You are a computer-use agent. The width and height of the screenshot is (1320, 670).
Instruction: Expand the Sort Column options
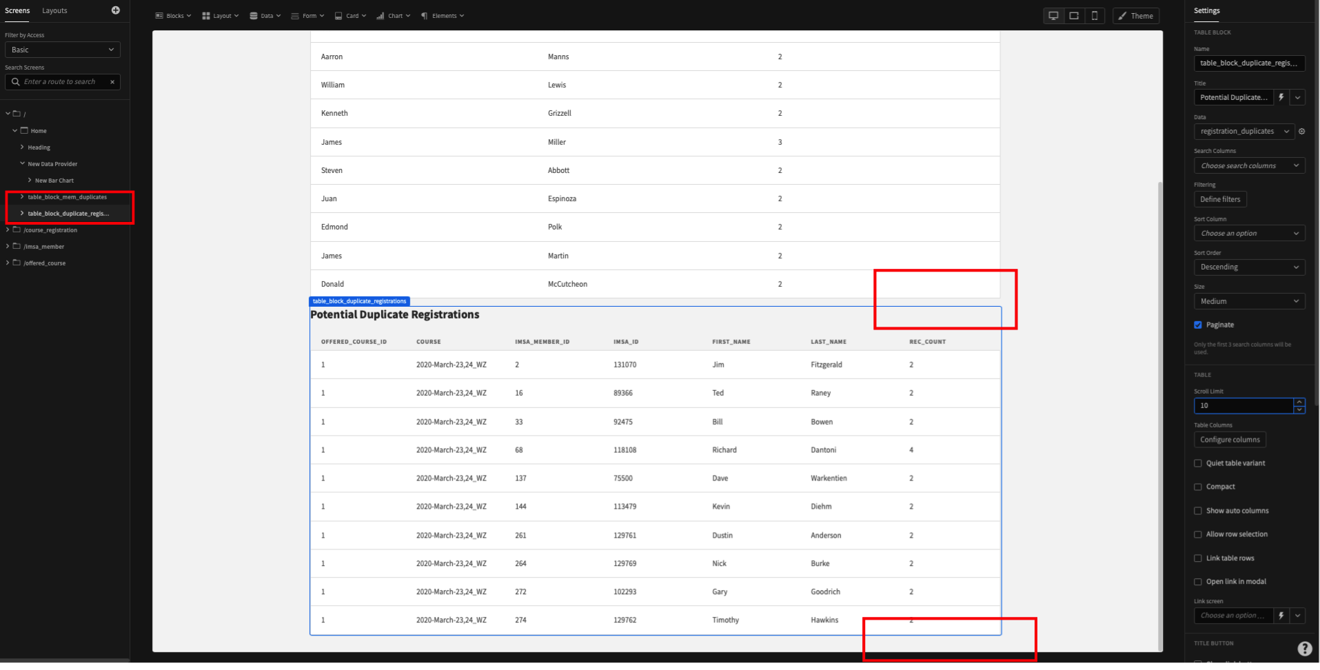1249,233
